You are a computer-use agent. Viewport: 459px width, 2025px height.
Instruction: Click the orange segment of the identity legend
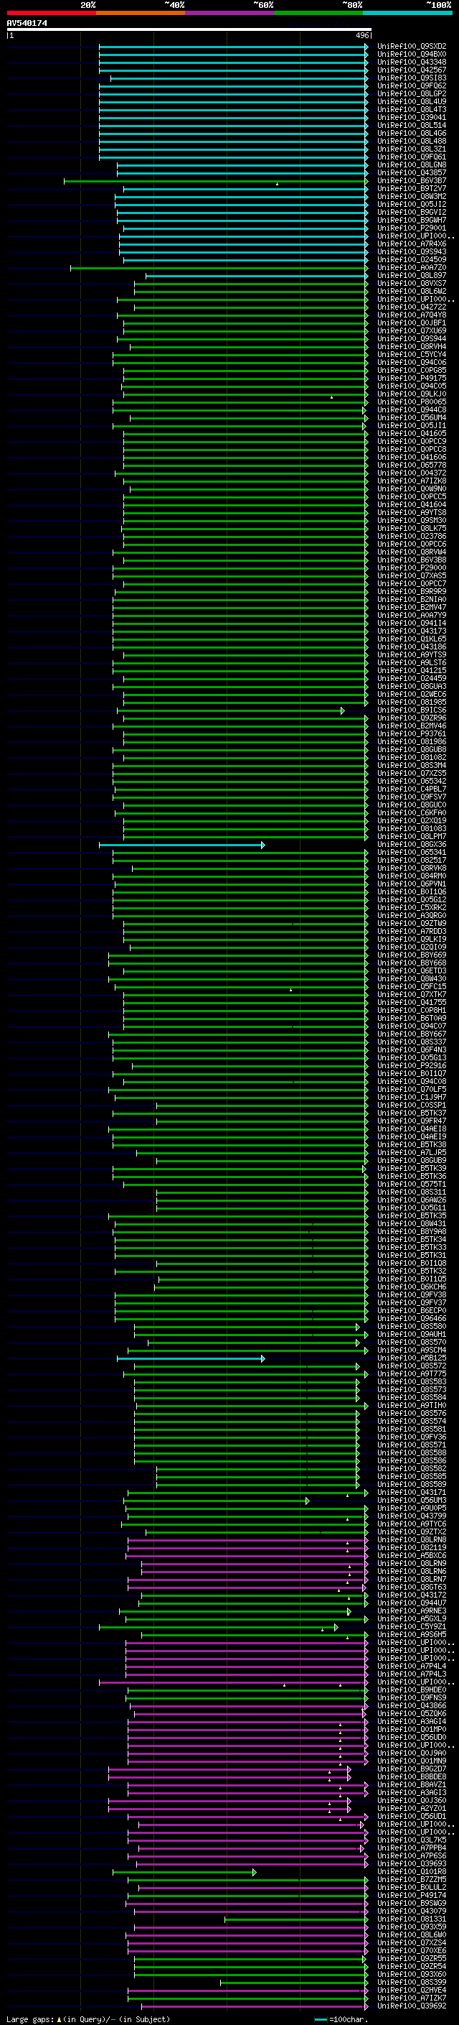(141, 13)
